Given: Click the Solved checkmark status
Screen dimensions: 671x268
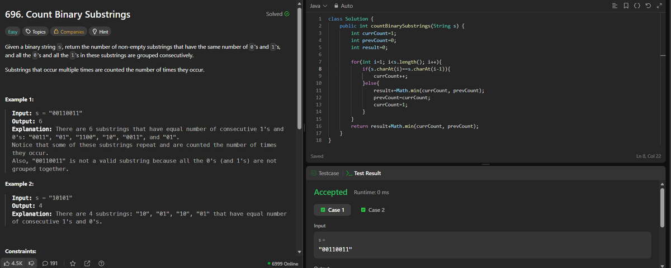Looking at the screenshot, I should pos(278,14).
